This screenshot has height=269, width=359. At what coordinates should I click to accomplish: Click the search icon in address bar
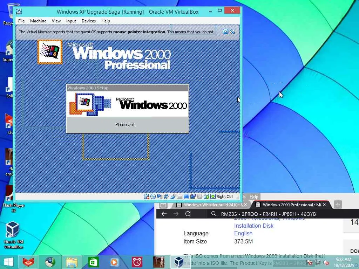click(x=214, y=214)
